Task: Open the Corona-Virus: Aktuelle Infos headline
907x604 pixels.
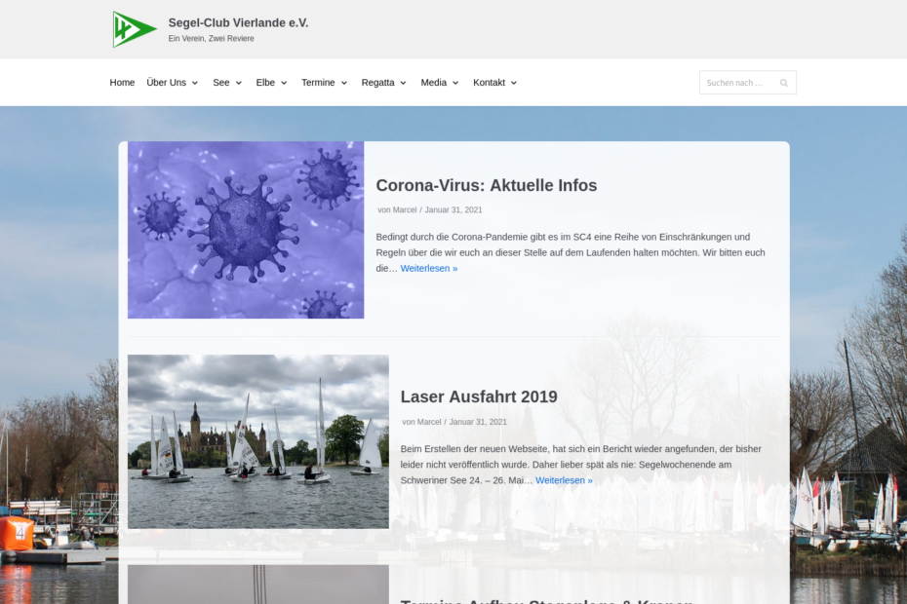Action: (486, 185)
